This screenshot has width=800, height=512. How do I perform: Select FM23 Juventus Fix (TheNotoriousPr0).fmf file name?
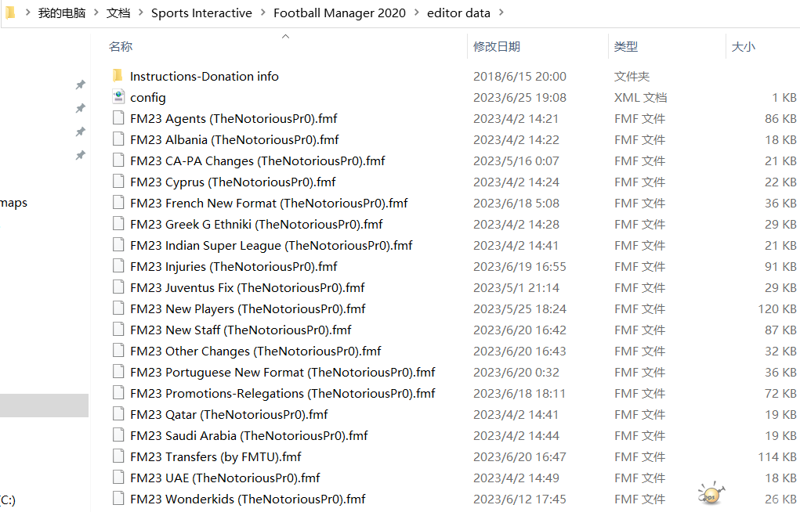tap(248, 287)
